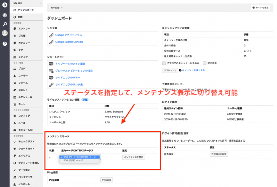Click the 2019-12-11 13:14:21 login entry

175,114
